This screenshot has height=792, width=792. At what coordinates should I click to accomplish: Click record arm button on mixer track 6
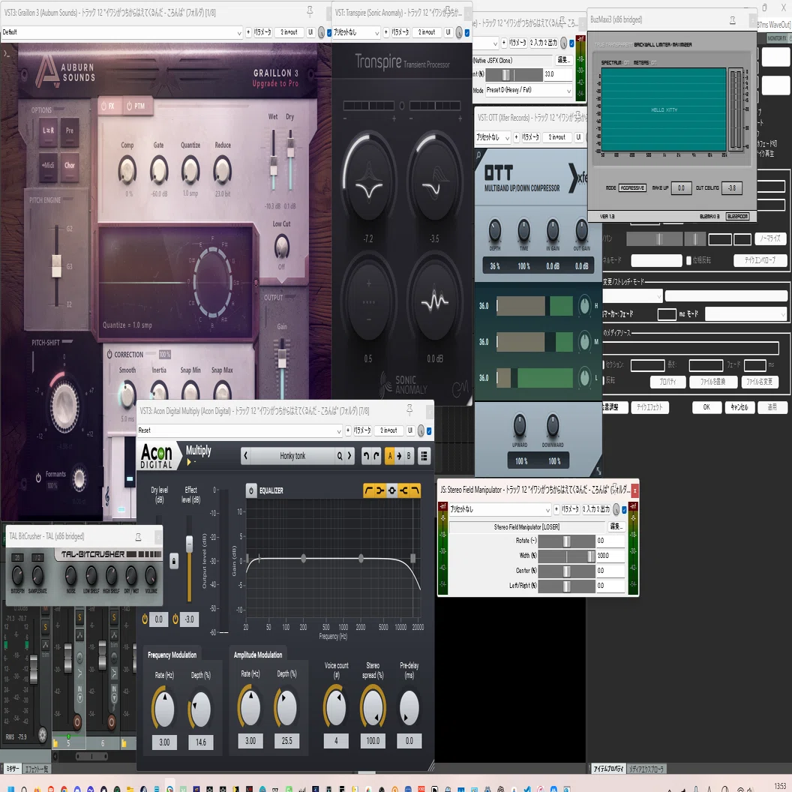(x=111, y=721)
